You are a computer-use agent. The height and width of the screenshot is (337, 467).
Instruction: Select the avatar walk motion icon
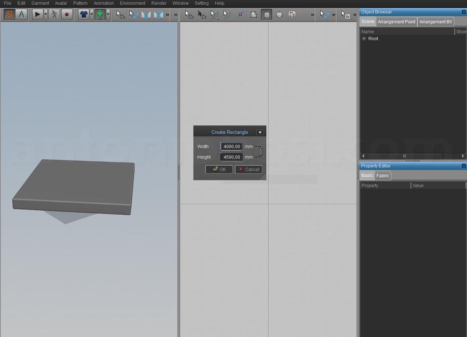click(54, 15)
